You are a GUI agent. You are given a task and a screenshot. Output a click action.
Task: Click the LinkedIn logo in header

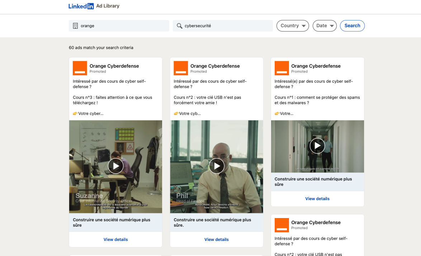[x=81, y=6]
